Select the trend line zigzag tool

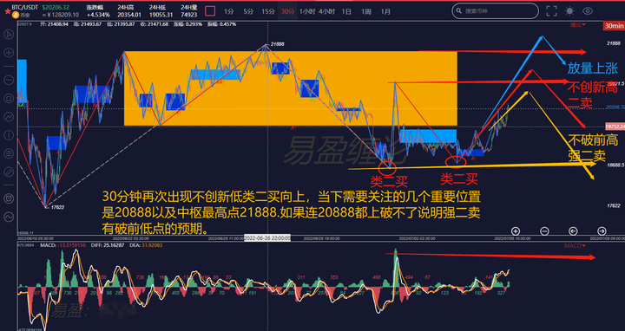click(9, 117)
